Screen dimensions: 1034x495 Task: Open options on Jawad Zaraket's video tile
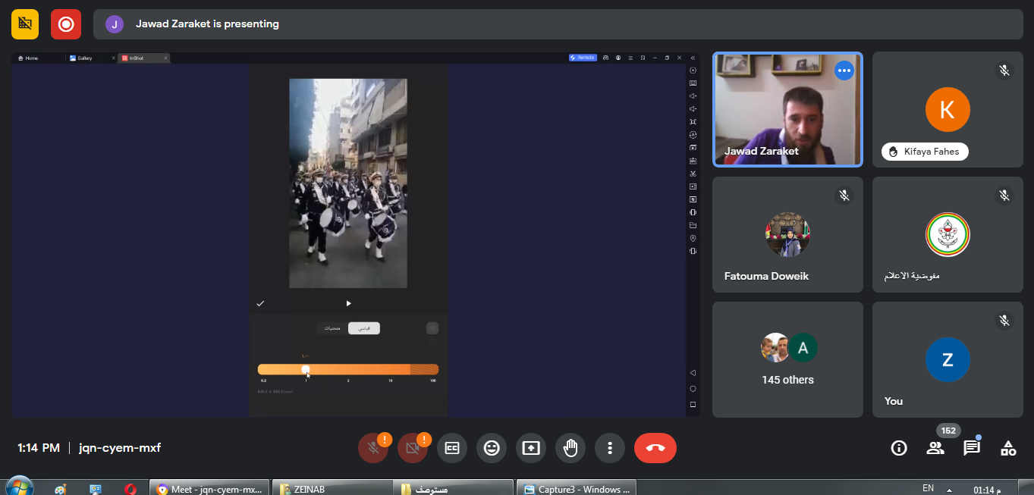tap(844, 70)
